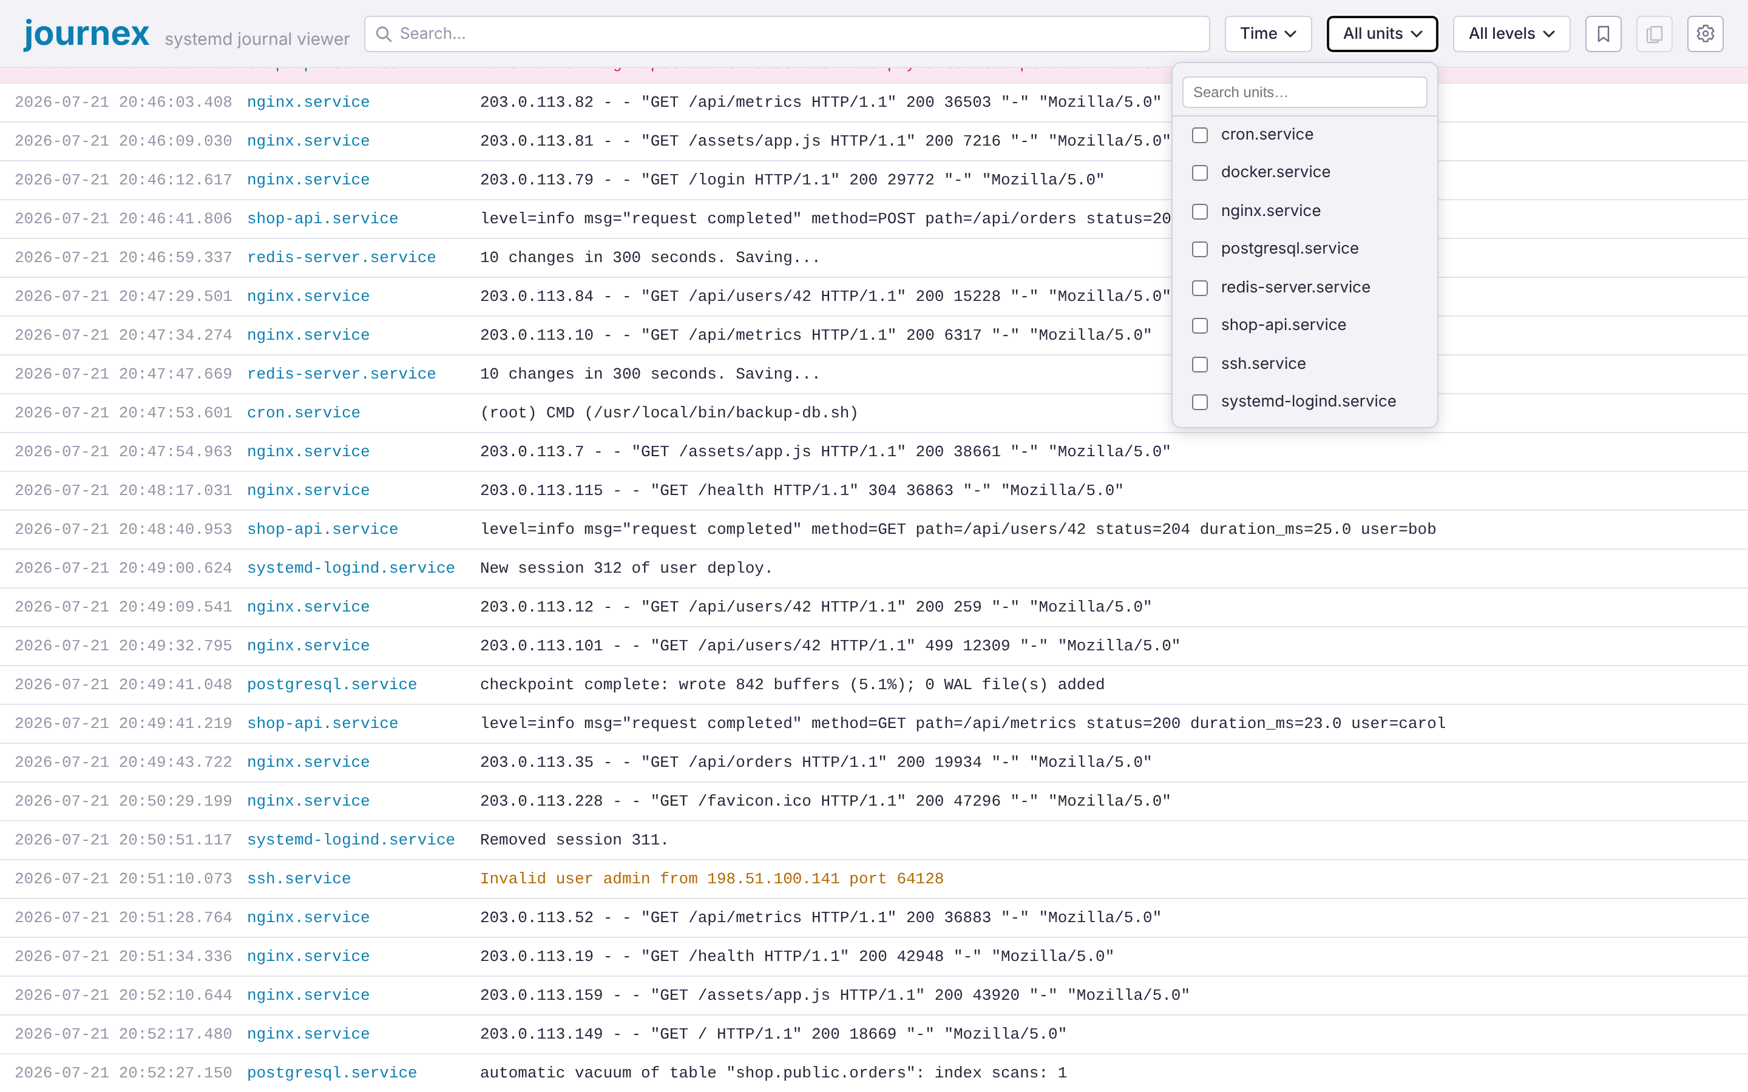Select timestamp 2026-07-21 20:48:17.031
1748x1092 pixels.
pos(123,490)
